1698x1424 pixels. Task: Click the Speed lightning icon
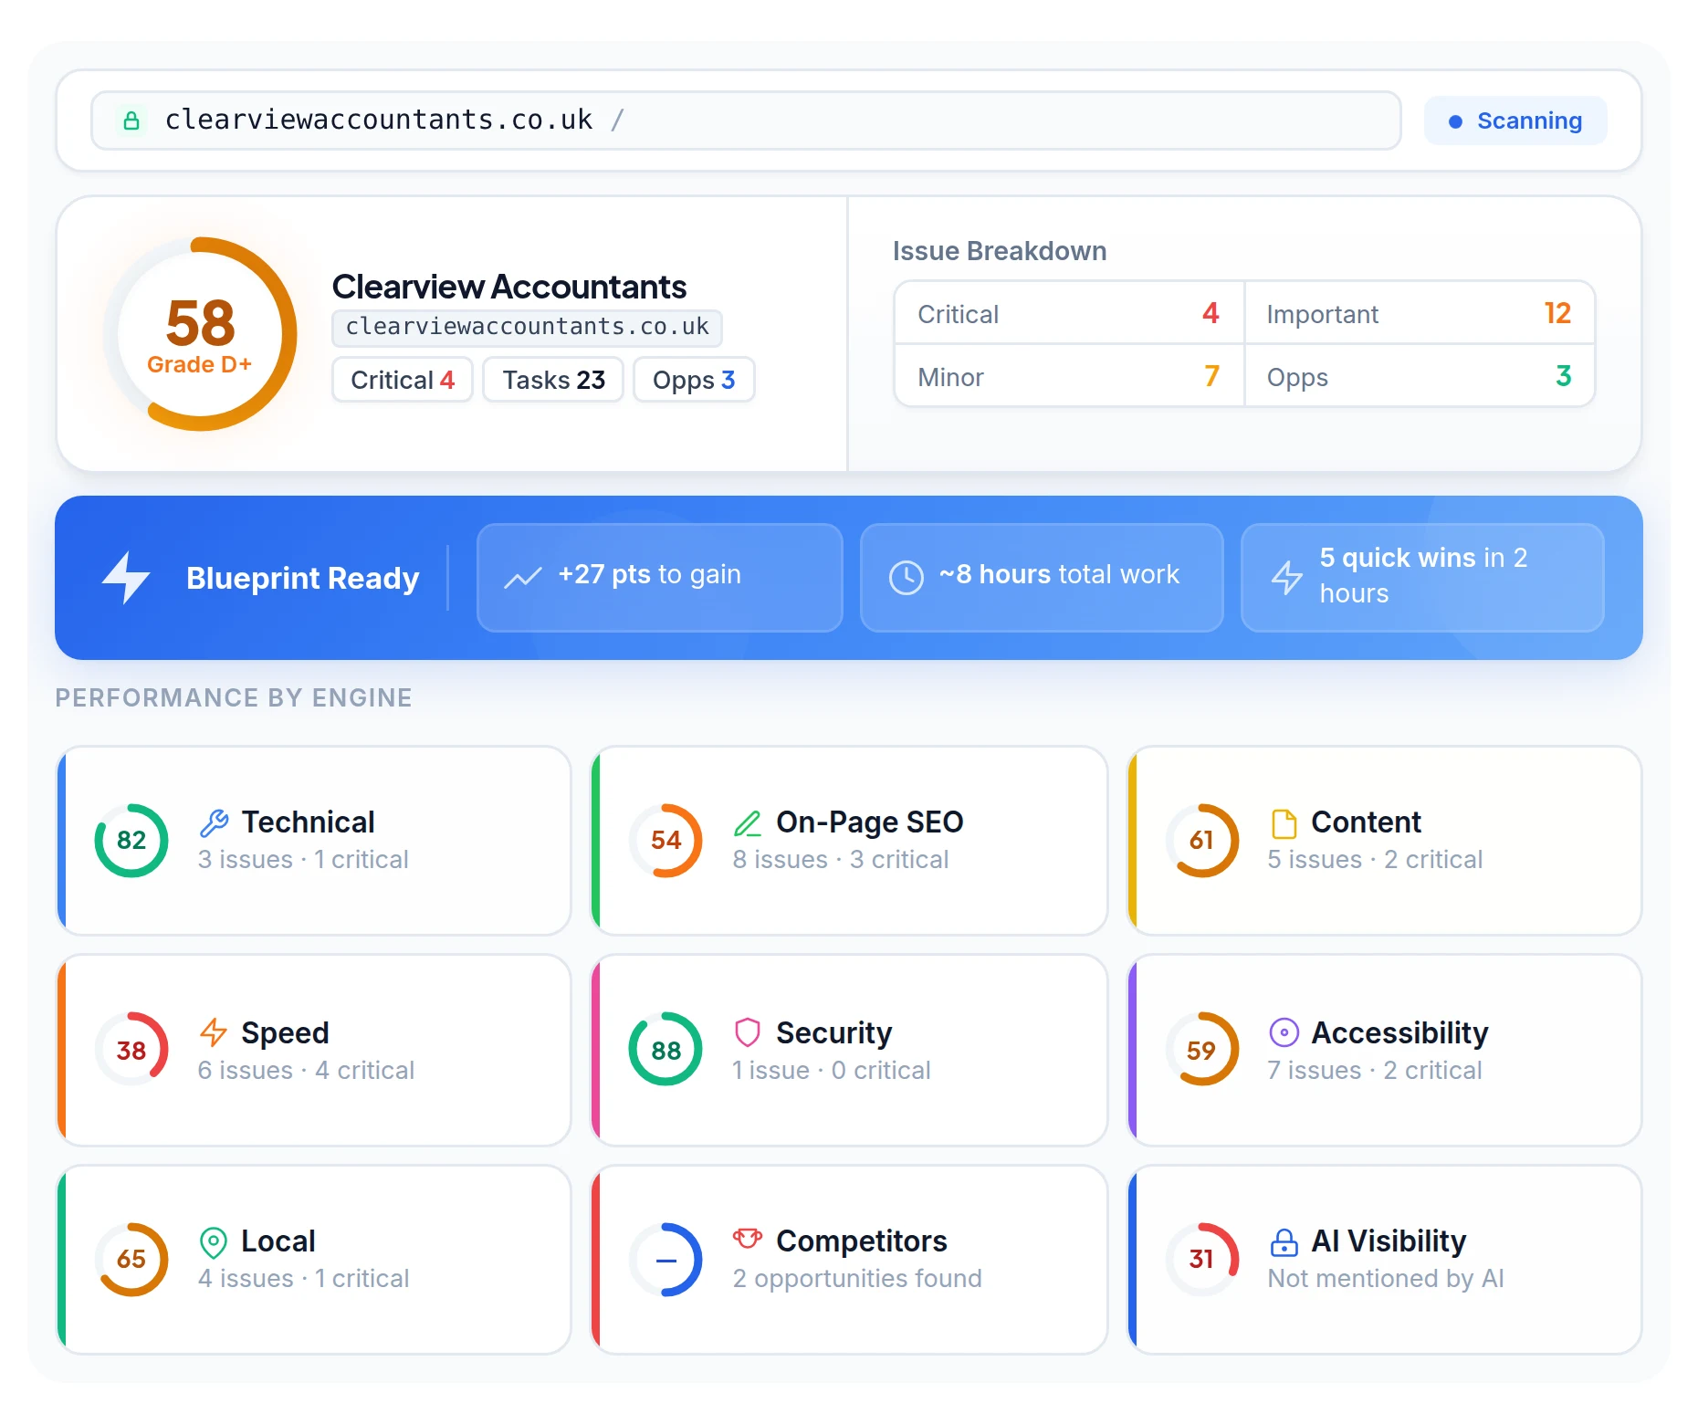(x=214, y=1032)
